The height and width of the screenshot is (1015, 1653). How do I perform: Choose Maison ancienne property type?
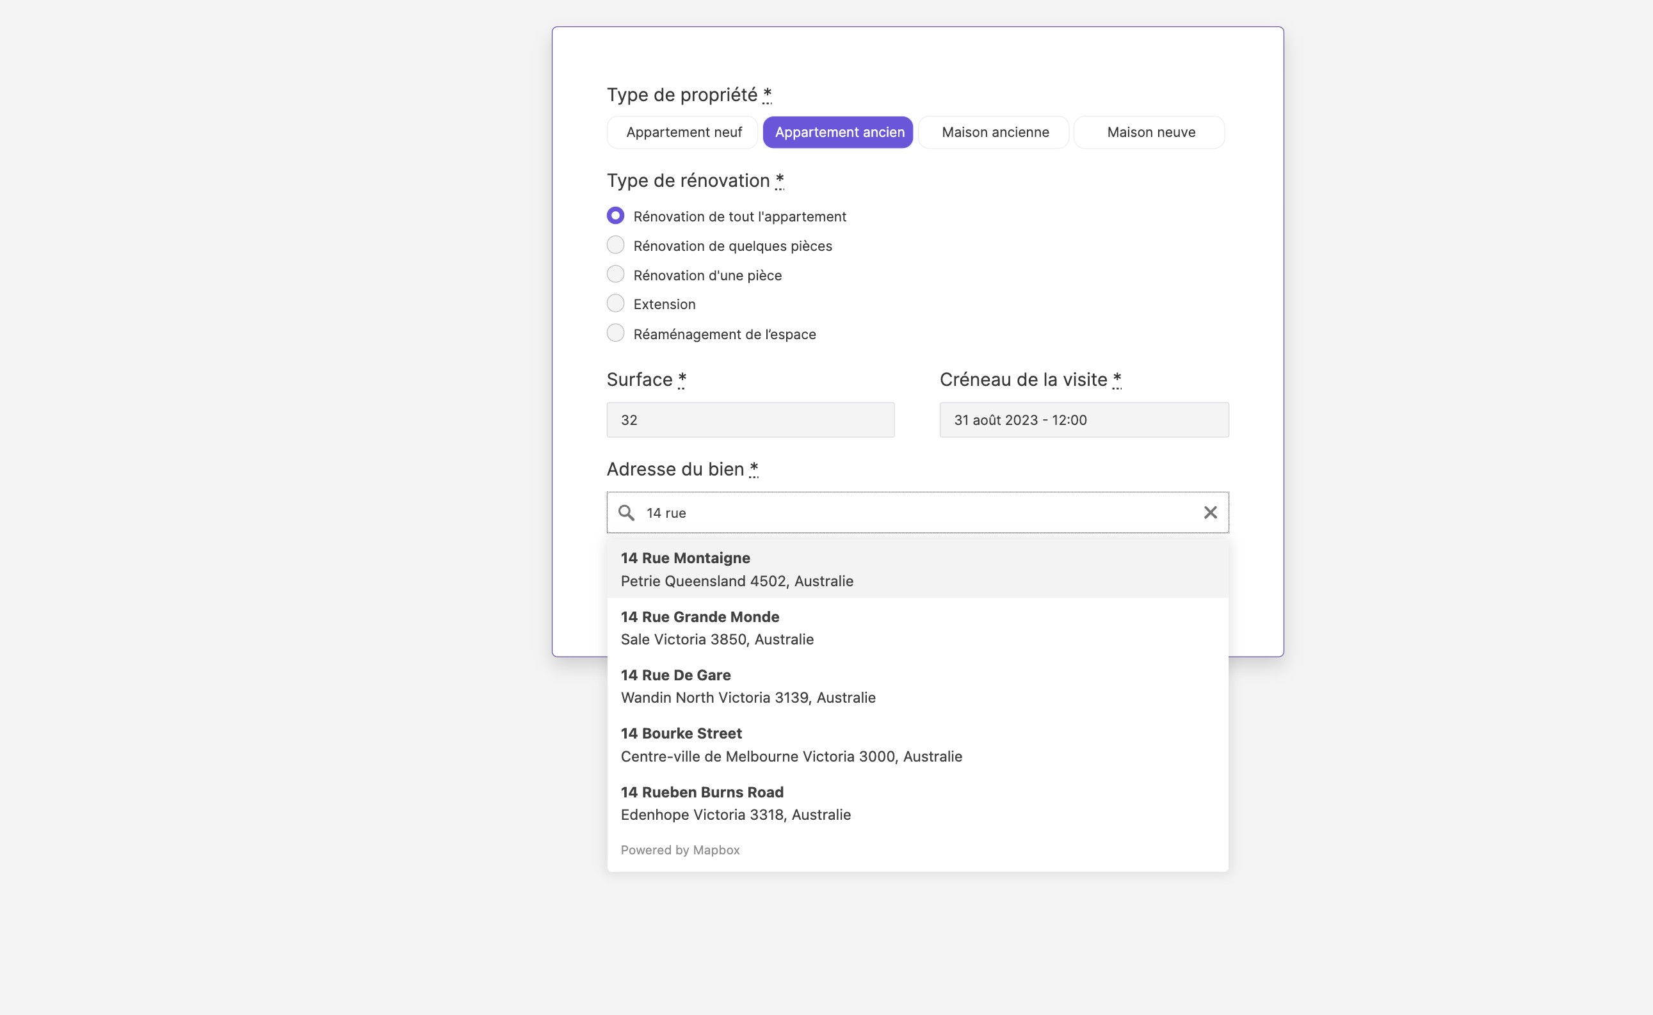tap(994, 132)
